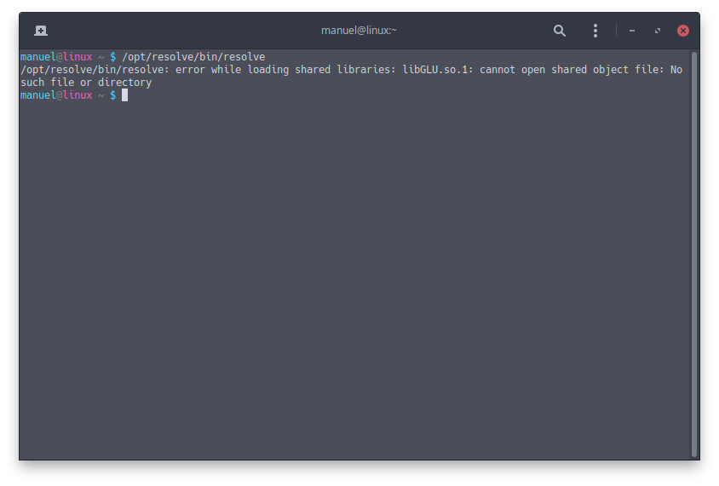Click the manuel@linux:~ window title
Screen dimensions: 719x486
[x=359, y=31]
